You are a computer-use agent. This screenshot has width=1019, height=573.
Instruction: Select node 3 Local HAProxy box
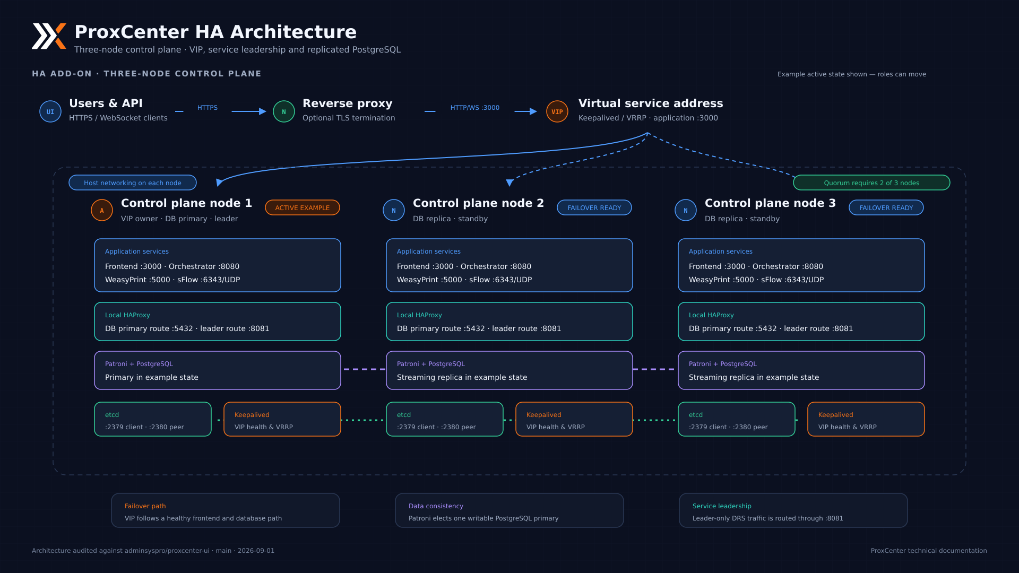click(x=801, y=322)
